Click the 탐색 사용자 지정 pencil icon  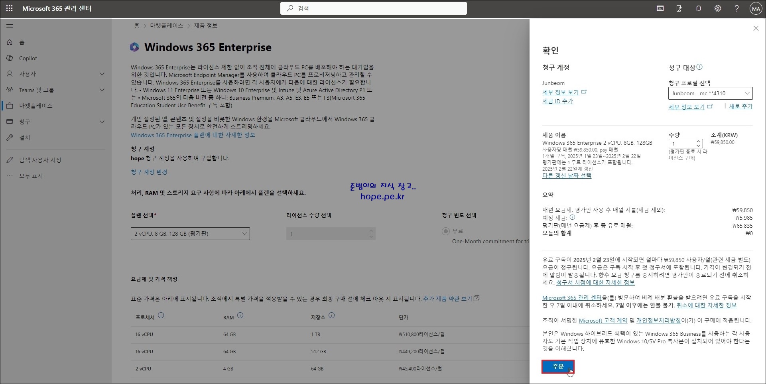[10, 160]
